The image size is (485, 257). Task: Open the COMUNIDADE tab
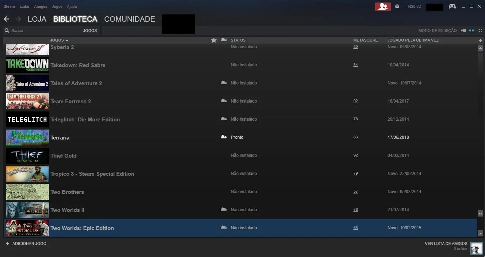[129, 19]
